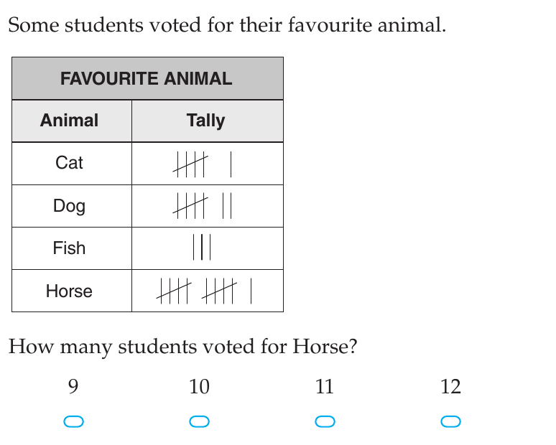Select the Cat row label
The image size is (556, 445).
pyautogui.click(x=69, y=163)
